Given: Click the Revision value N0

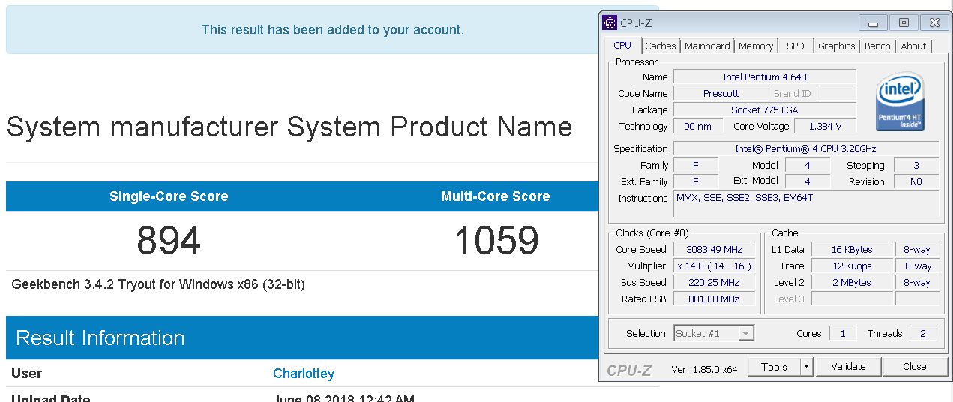Looking at the screenshot, I should pos(916,181).
